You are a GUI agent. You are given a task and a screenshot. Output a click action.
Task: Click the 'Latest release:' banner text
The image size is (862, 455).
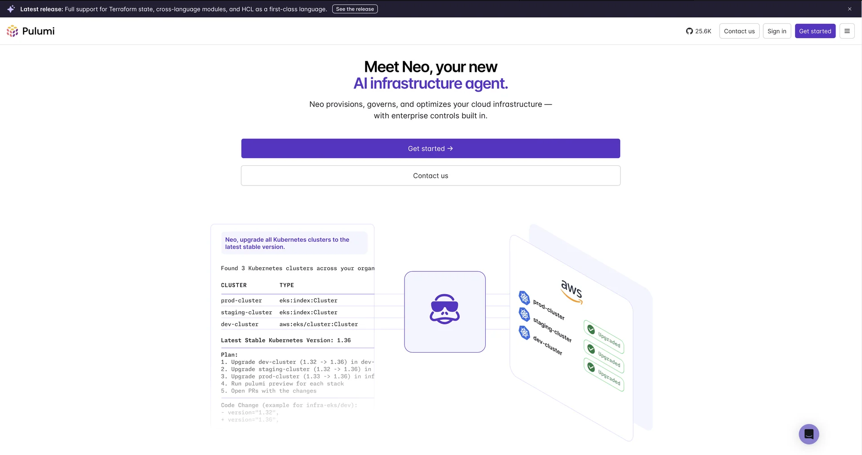(x=41, y=9)
